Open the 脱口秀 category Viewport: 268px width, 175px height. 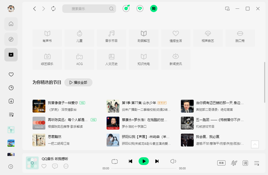coord(240,38)
